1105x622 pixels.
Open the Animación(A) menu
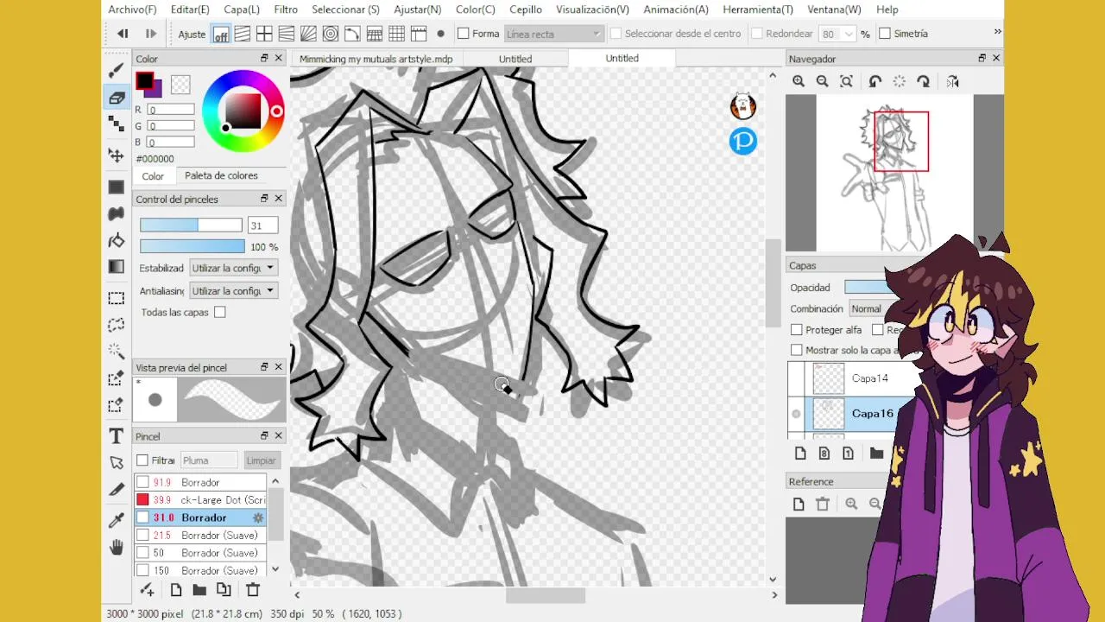[676, 10]
